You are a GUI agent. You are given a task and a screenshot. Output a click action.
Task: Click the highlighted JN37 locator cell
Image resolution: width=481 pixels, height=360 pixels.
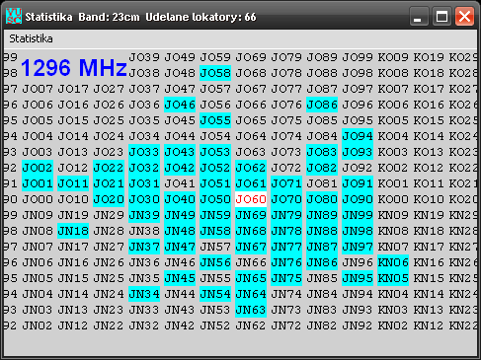(144, 247)
